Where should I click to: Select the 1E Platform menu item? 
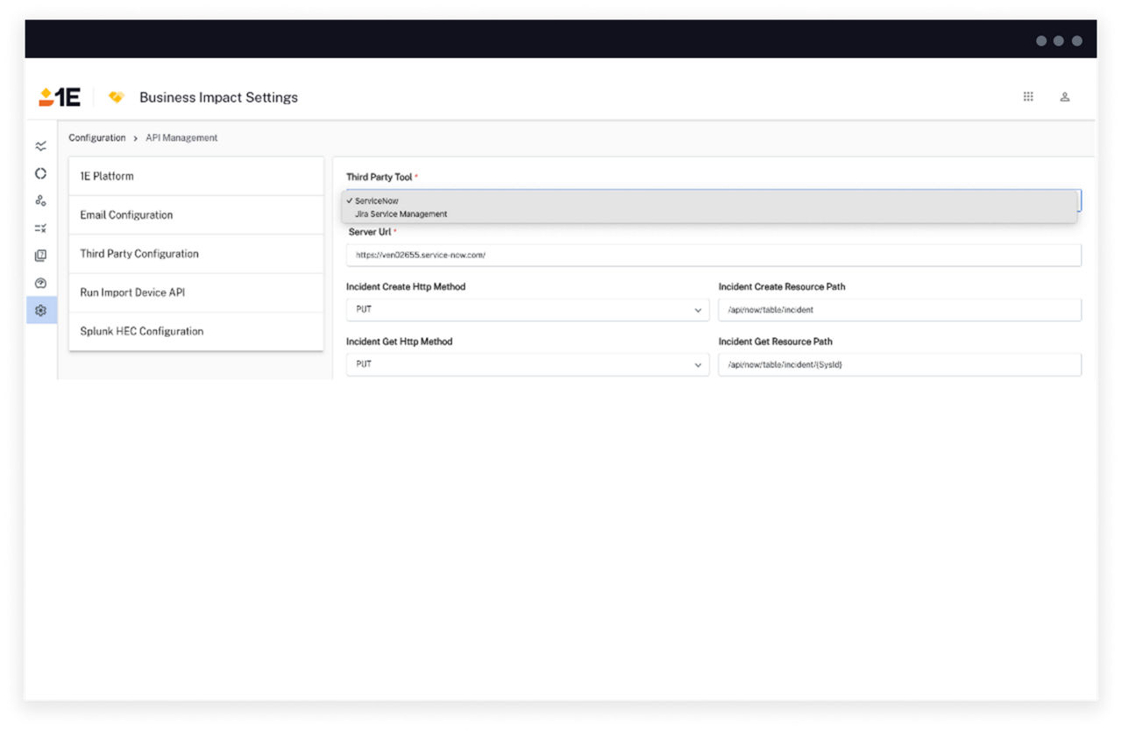[196, 176]
